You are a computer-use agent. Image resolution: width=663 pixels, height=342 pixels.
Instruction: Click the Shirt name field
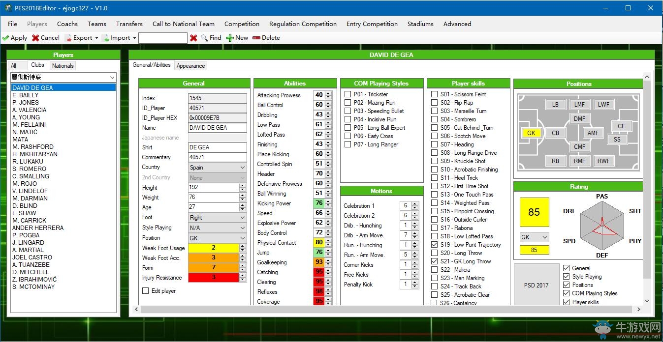point(218,147)
